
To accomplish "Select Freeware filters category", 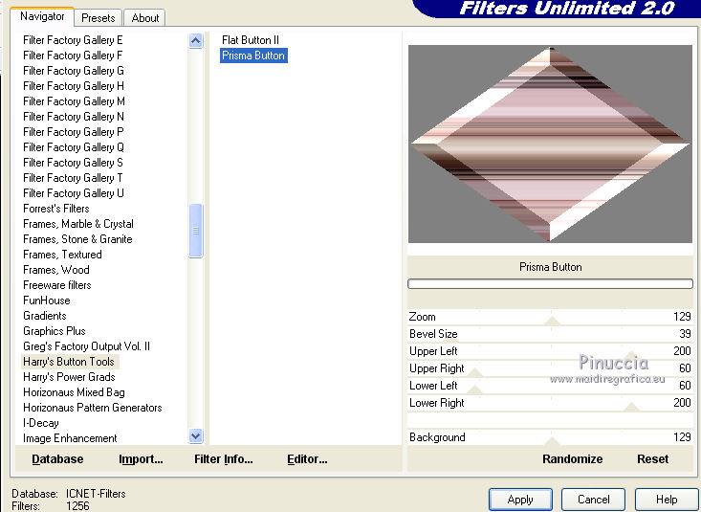I will pos(56,285).
